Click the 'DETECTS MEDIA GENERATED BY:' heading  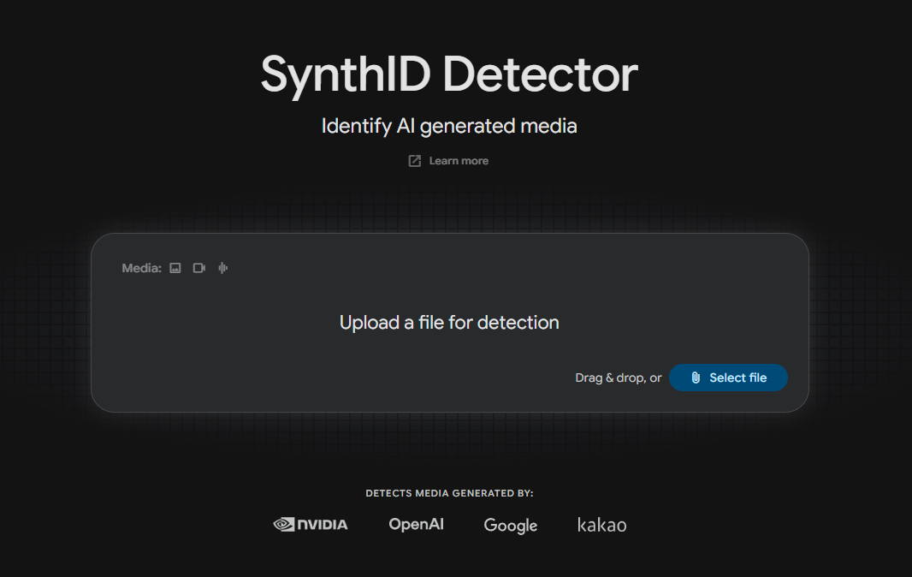click(x=449, y=493)
